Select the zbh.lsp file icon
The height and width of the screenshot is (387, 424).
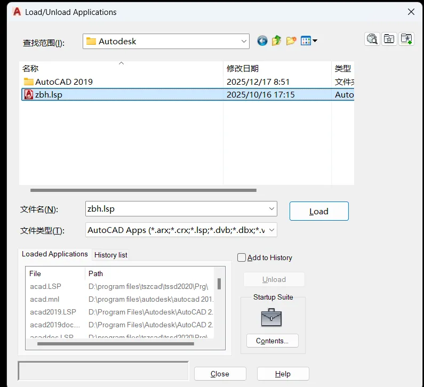click(x=29, y=94)
